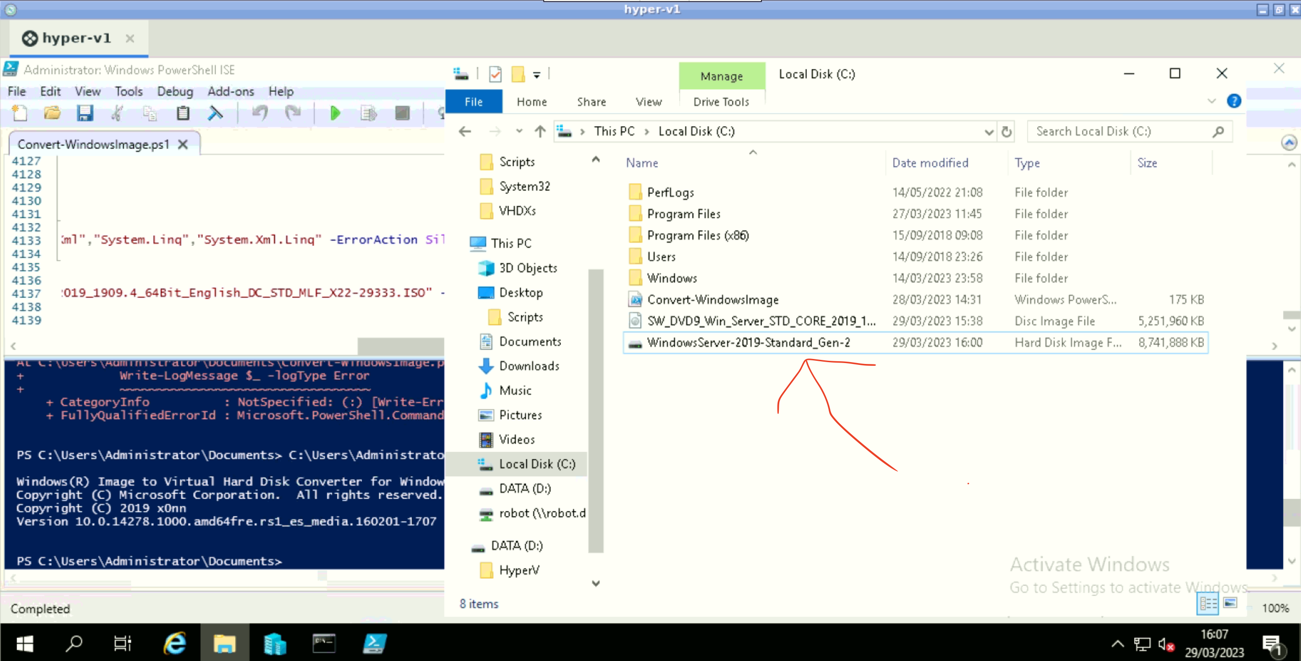Open the Customize Quick Access Toolbar dropdown

click(x=537, y=75)
